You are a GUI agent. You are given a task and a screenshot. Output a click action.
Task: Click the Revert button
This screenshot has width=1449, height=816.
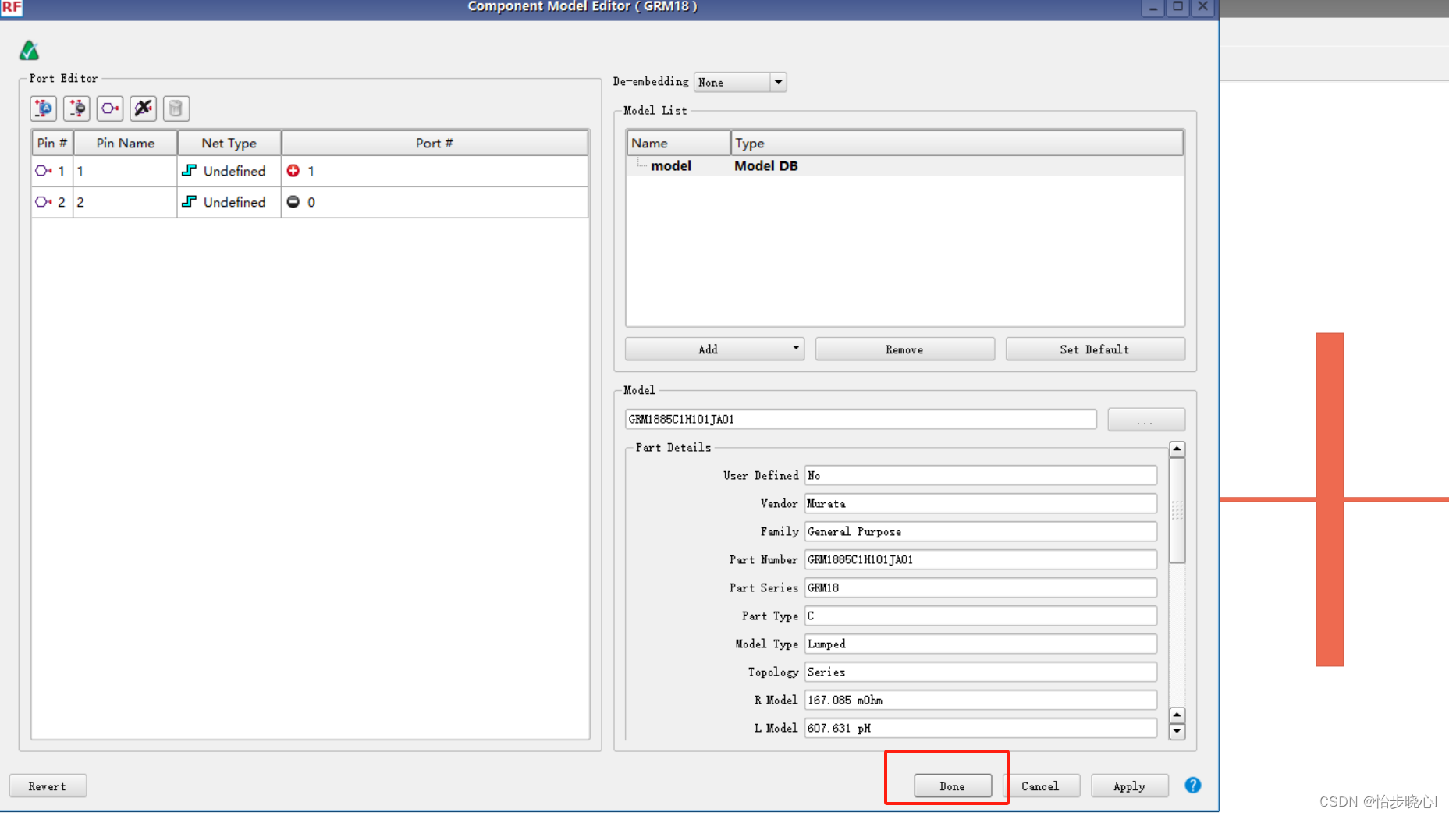(x=48, y=786)
